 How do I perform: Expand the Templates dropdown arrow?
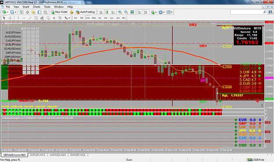click(x=172, y=12)
